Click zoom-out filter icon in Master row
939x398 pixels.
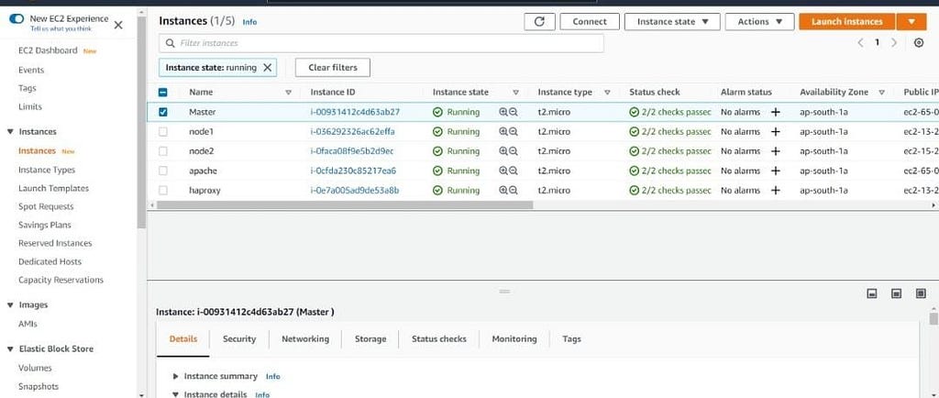point(514,112)
